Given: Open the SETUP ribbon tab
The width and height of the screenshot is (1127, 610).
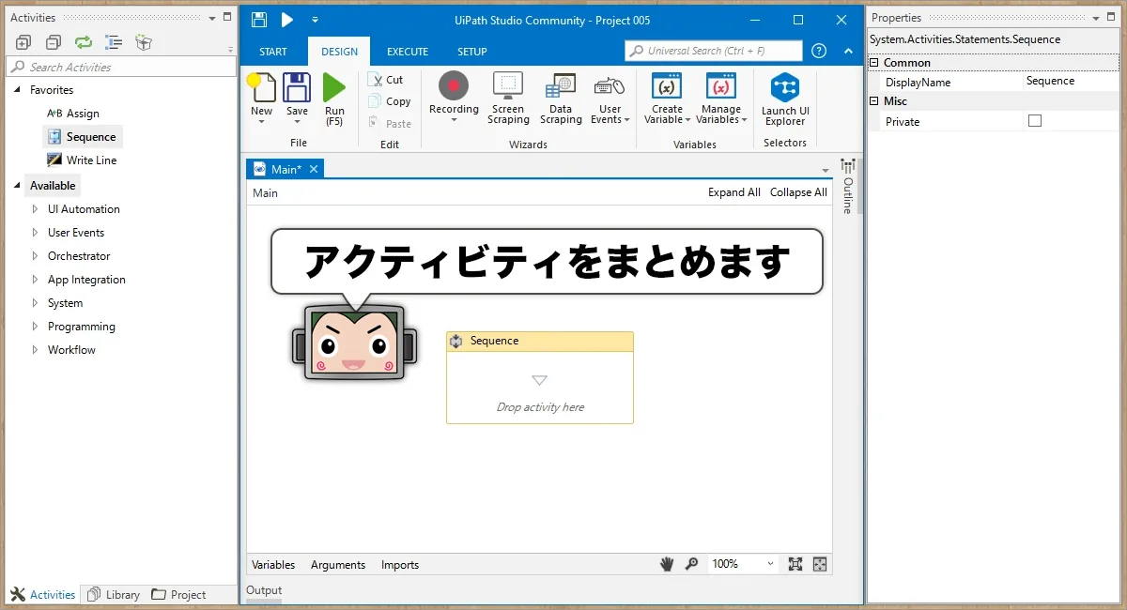Looking at the screenshot, I should (x=472, y=52).
